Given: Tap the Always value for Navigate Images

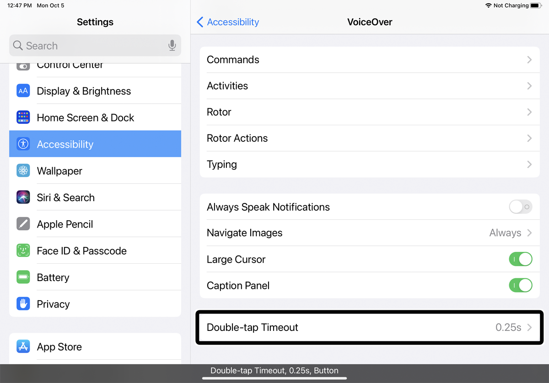Looking at the screenshot, I should (x=505, y=233).
